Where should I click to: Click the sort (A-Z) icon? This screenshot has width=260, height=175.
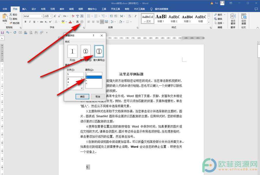130,16
